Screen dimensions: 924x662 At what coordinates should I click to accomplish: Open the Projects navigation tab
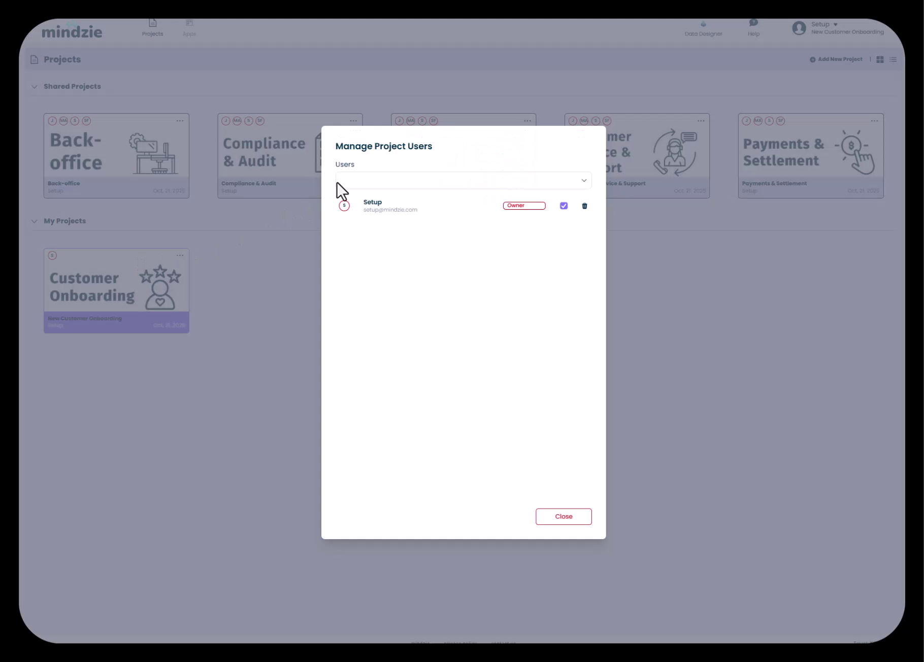click(x=152, y=27)
